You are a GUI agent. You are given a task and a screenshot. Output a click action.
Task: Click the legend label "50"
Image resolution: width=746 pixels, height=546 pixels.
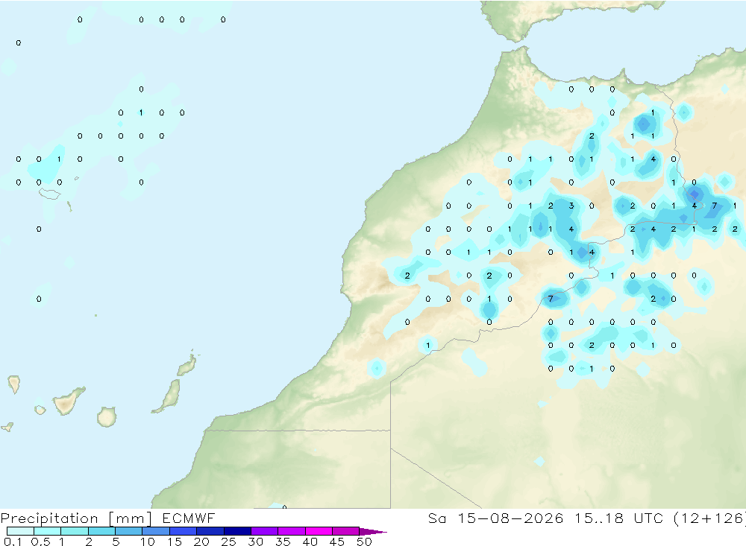364,542
